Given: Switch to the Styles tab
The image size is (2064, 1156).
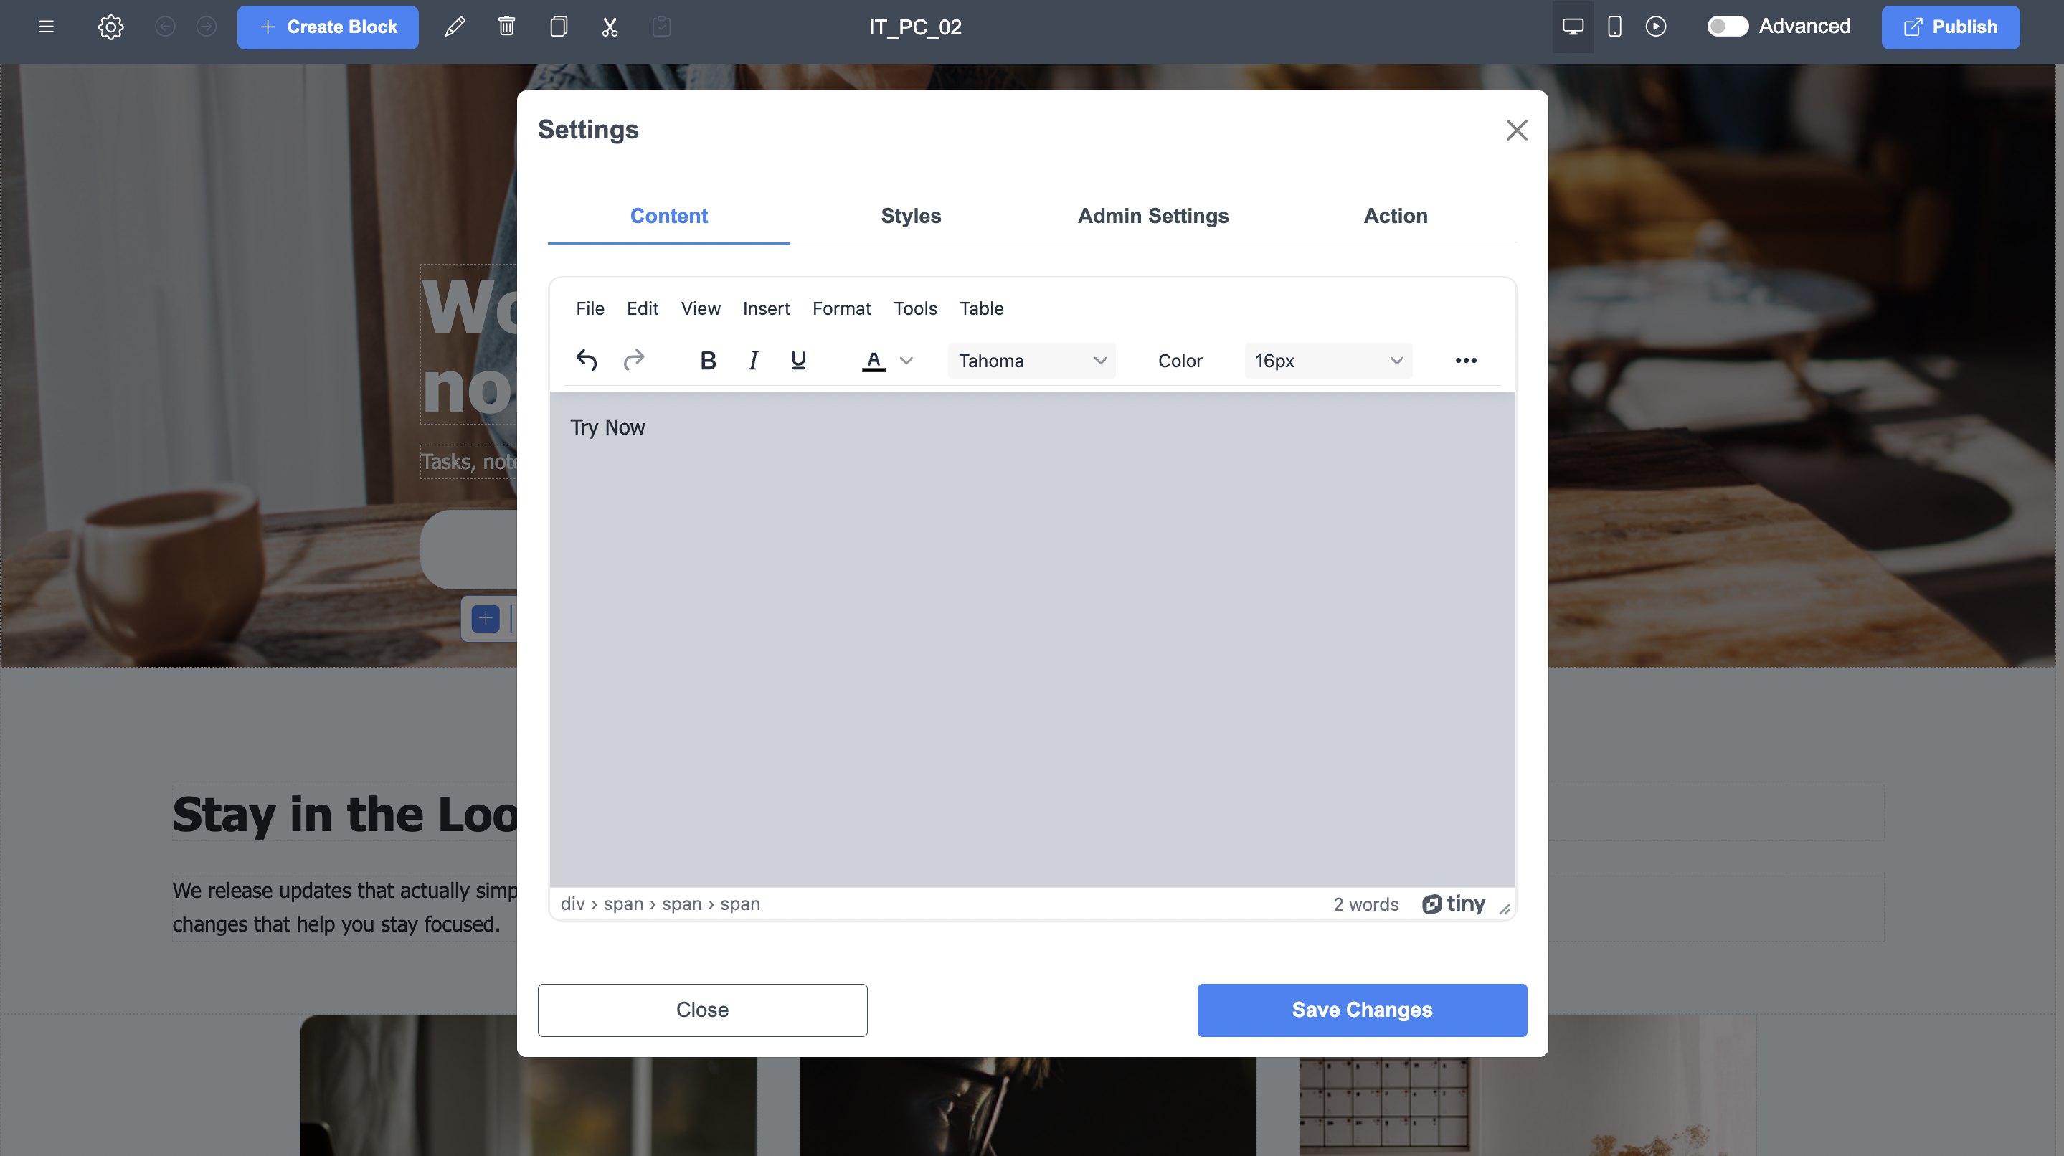Looking at the screenshot, I should tap(910, 216).
